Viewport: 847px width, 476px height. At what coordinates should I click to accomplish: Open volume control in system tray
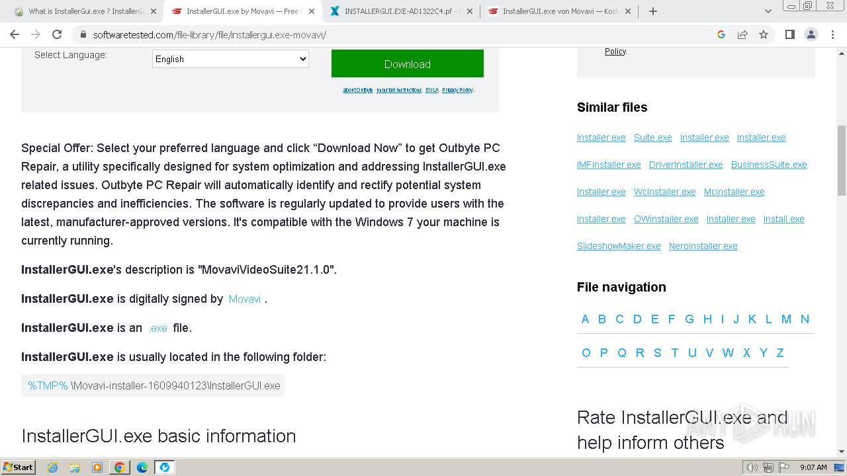point(752,467)
